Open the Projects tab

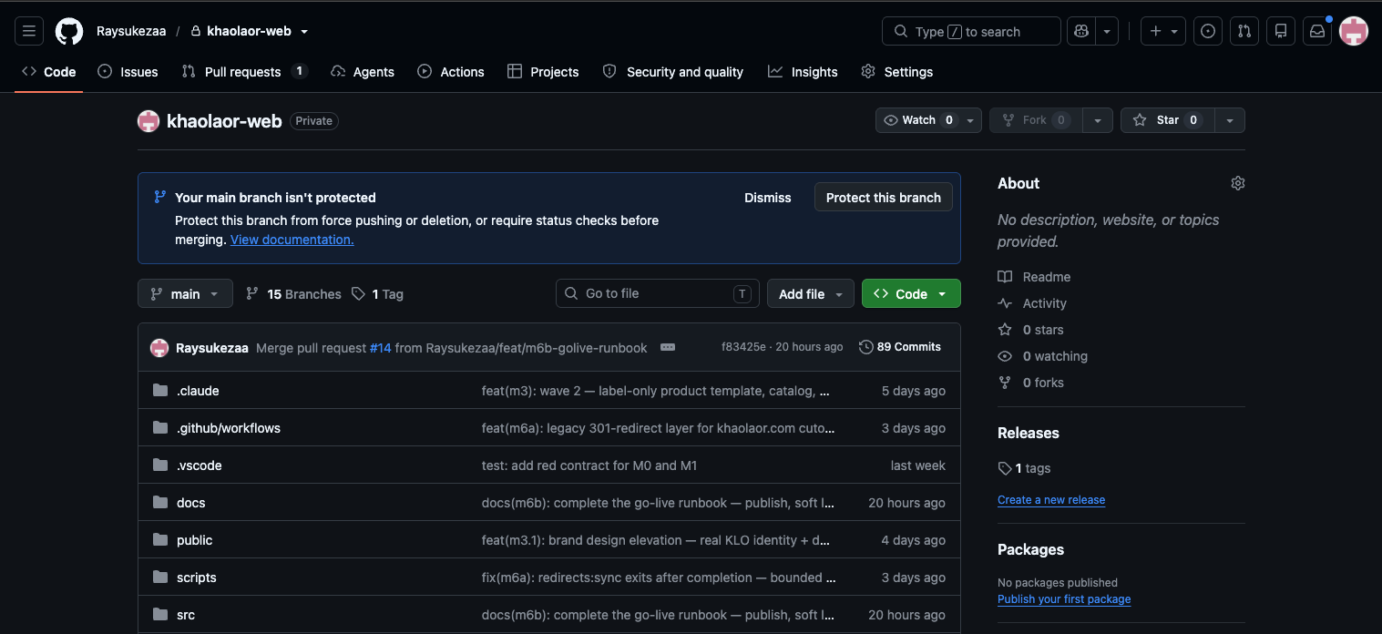(x=543, y=72)
